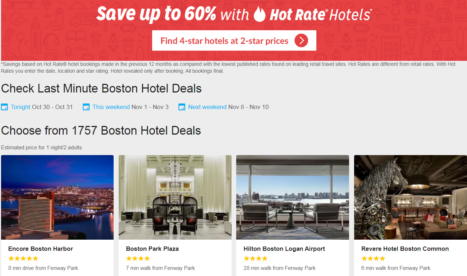Select the Boston Park Plaza hotel name
Viewport: 467px width, 276px height.
152,249
